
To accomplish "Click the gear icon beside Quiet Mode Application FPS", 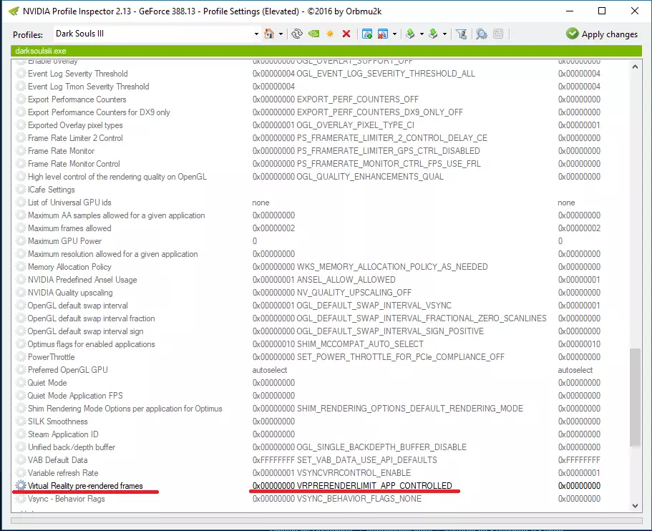I will pos(20,396).
